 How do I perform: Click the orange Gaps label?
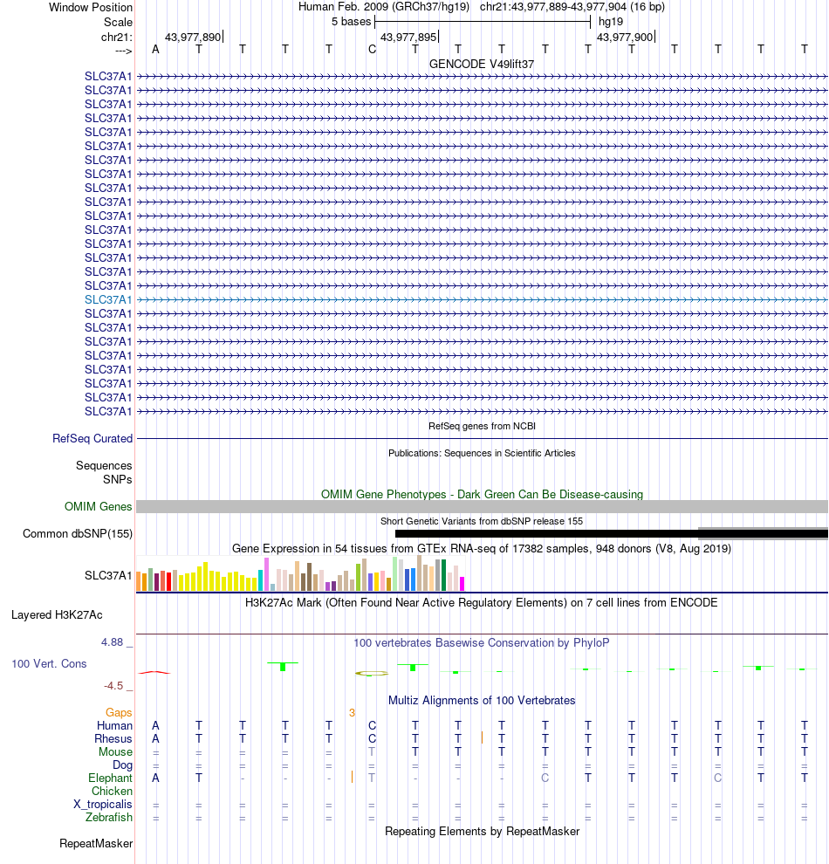coord(119,712)
